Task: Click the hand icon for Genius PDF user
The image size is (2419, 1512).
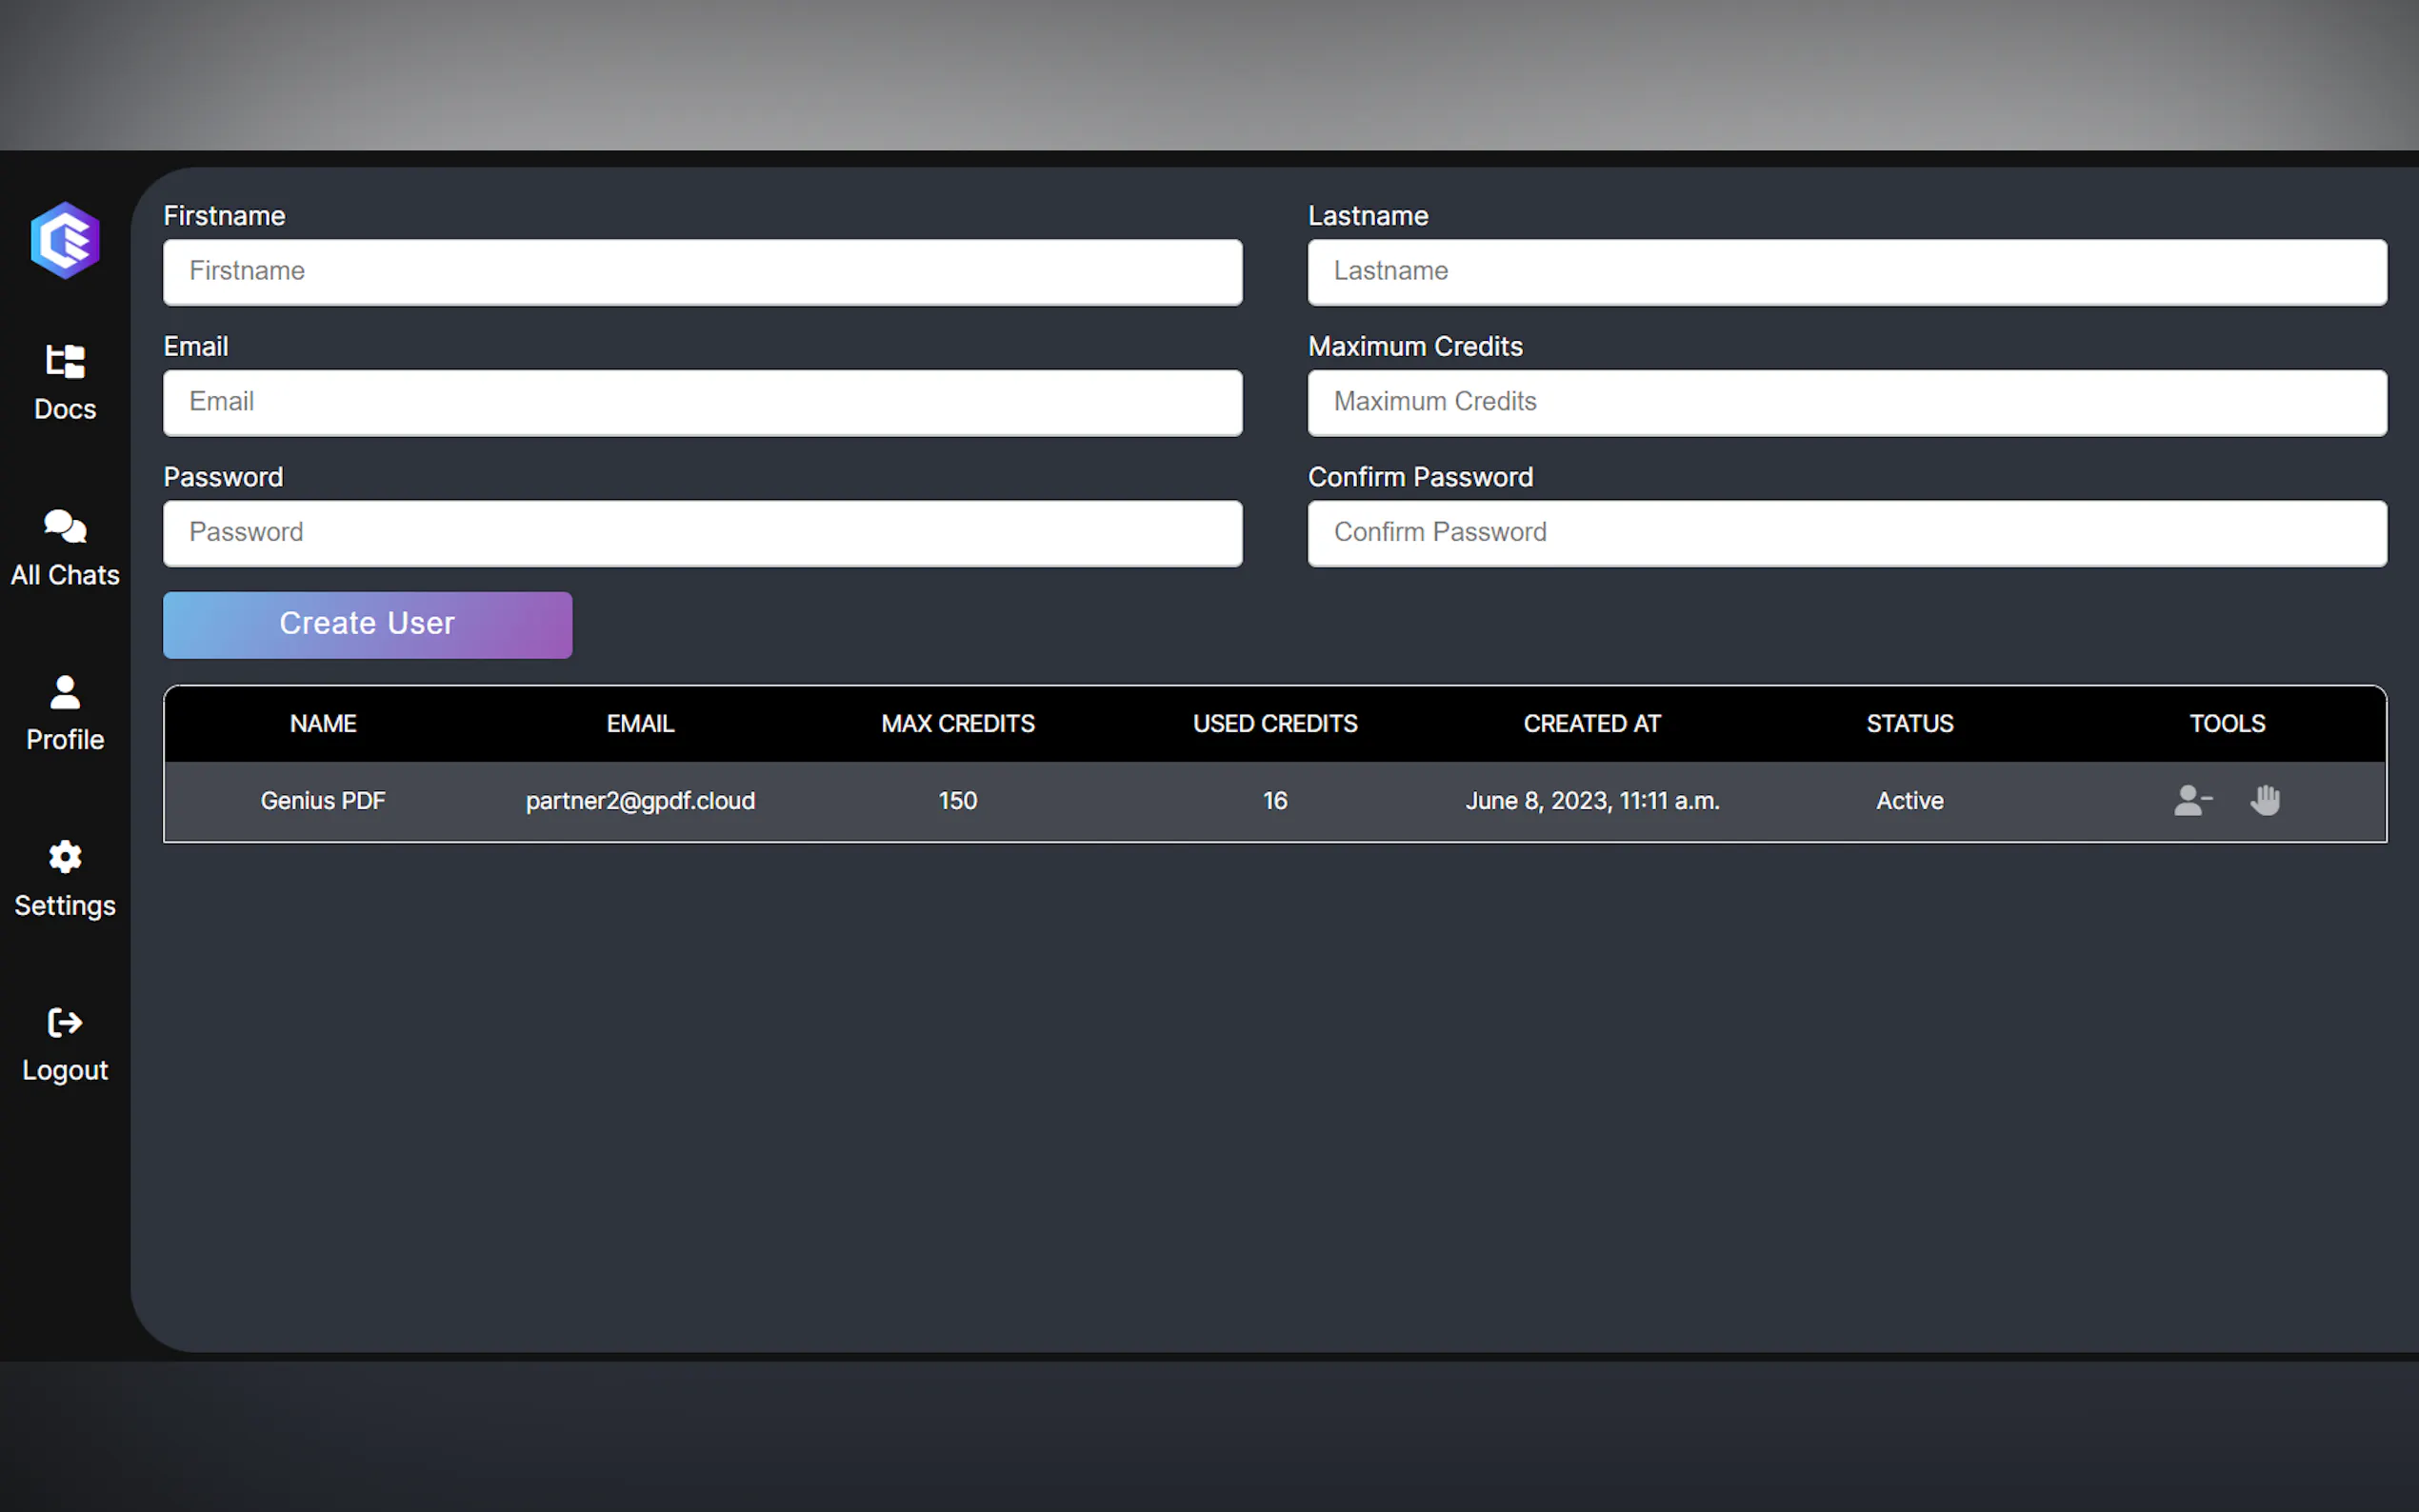Action: [2265, 800]
